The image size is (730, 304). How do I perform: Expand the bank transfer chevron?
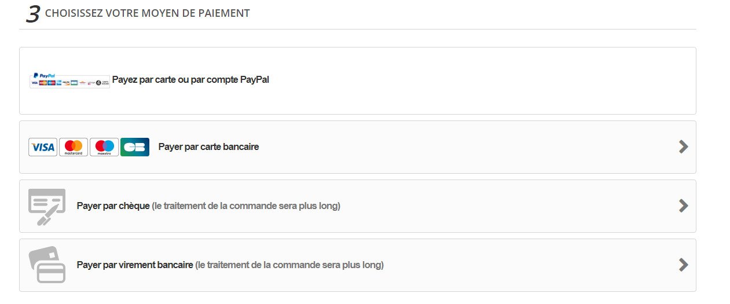point(683,265)
